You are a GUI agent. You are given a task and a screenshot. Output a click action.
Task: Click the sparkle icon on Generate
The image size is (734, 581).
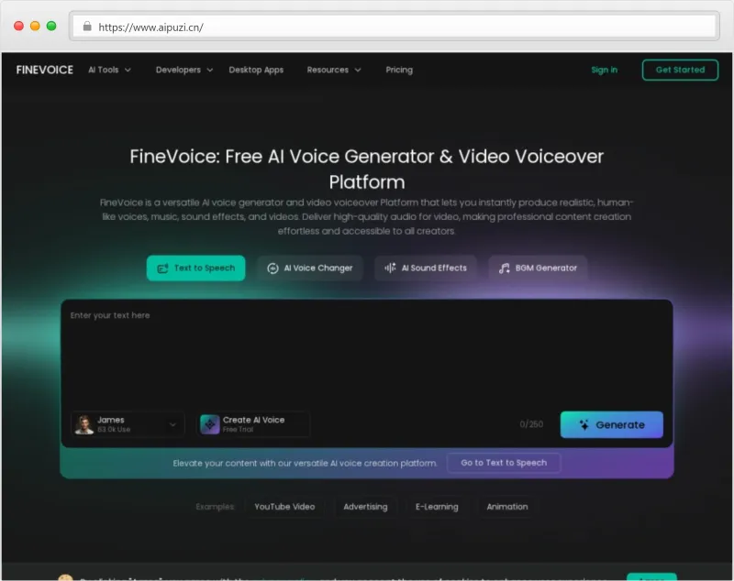coord(584,425)
